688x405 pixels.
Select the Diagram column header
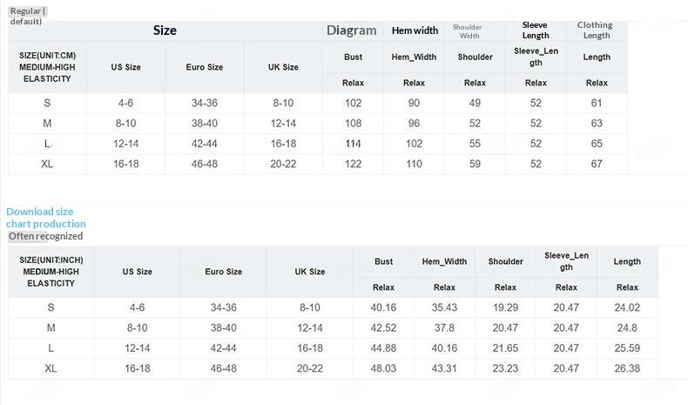[x=352, y=30]
